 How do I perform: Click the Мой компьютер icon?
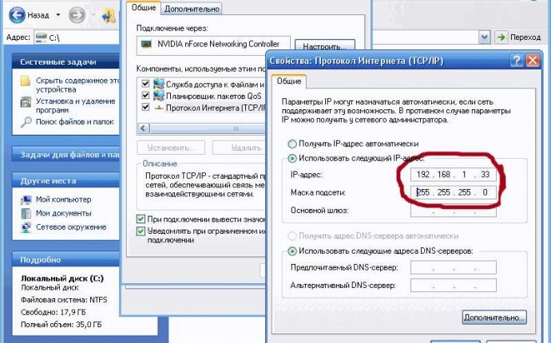click(26, 199)
